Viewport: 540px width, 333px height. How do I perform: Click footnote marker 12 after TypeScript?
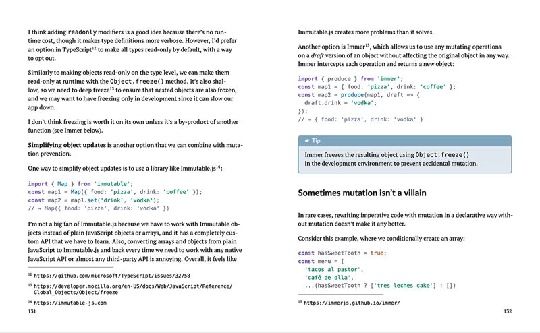tap(94, 48)
